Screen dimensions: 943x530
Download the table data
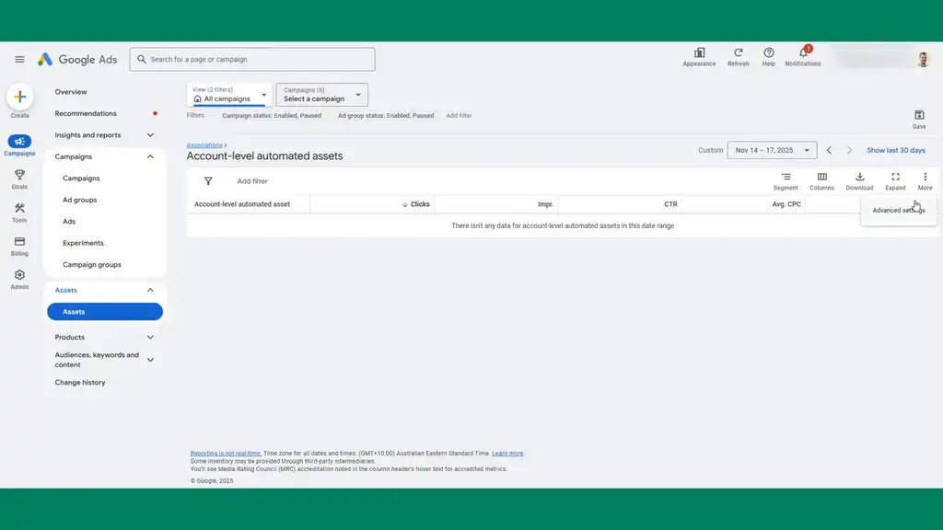(x=859, y=180)
